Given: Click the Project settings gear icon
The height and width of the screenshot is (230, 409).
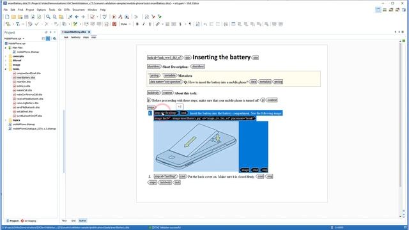Looking at the screenshot, I should tap(54, 38).
